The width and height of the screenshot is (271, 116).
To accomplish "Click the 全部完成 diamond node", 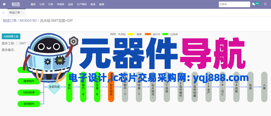I will (x=54, y=87).
